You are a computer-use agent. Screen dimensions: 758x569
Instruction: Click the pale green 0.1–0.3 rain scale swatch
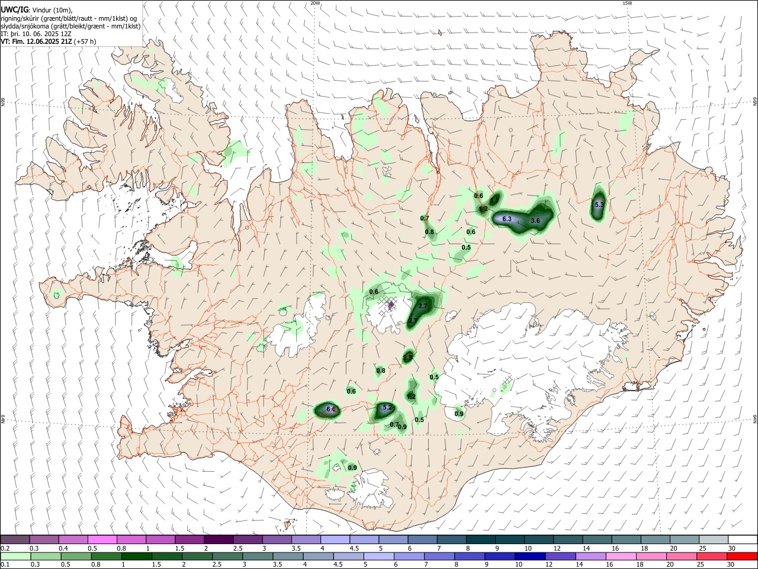click(16, 556)
